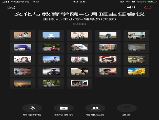The width and height of the screenshot is (159, 120).
Task: Tap the battery indicator in status bar
Action: pyautogui.click(x=152, y=2)
